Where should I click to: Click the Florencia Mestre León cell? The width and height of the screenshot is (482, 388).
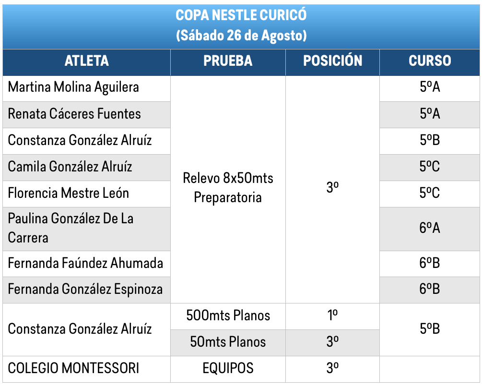point(87,194)
